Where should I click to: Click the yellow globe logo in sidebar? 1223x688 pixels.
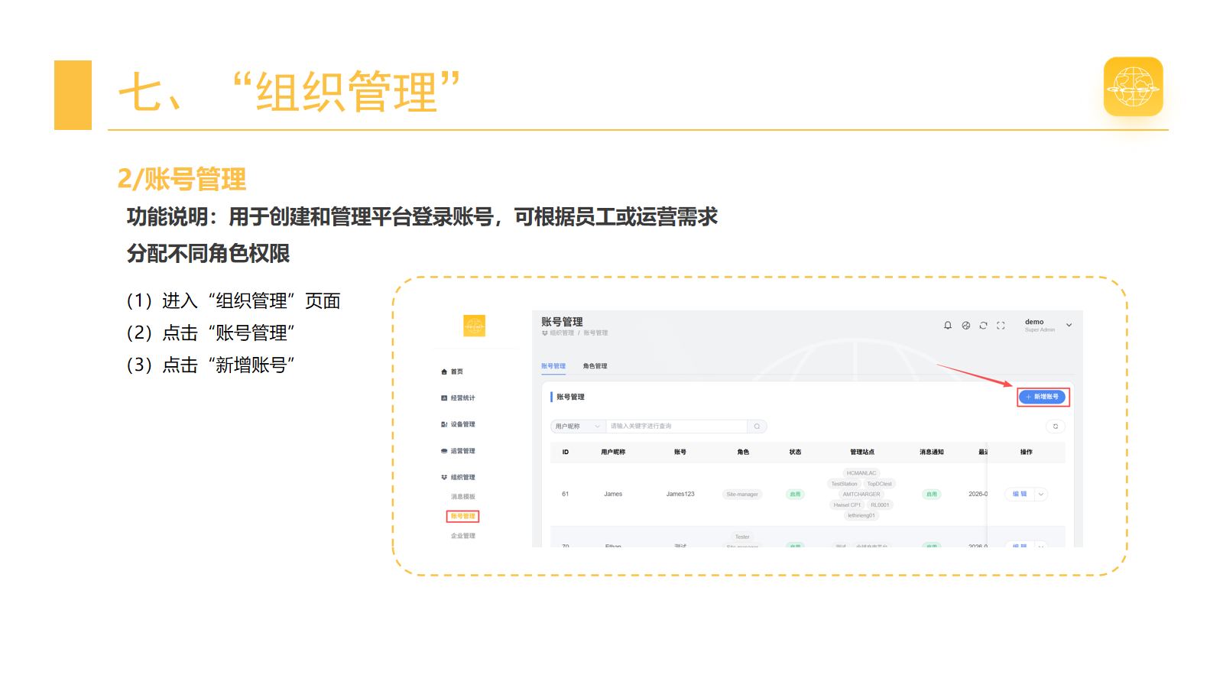pos(475,326)
